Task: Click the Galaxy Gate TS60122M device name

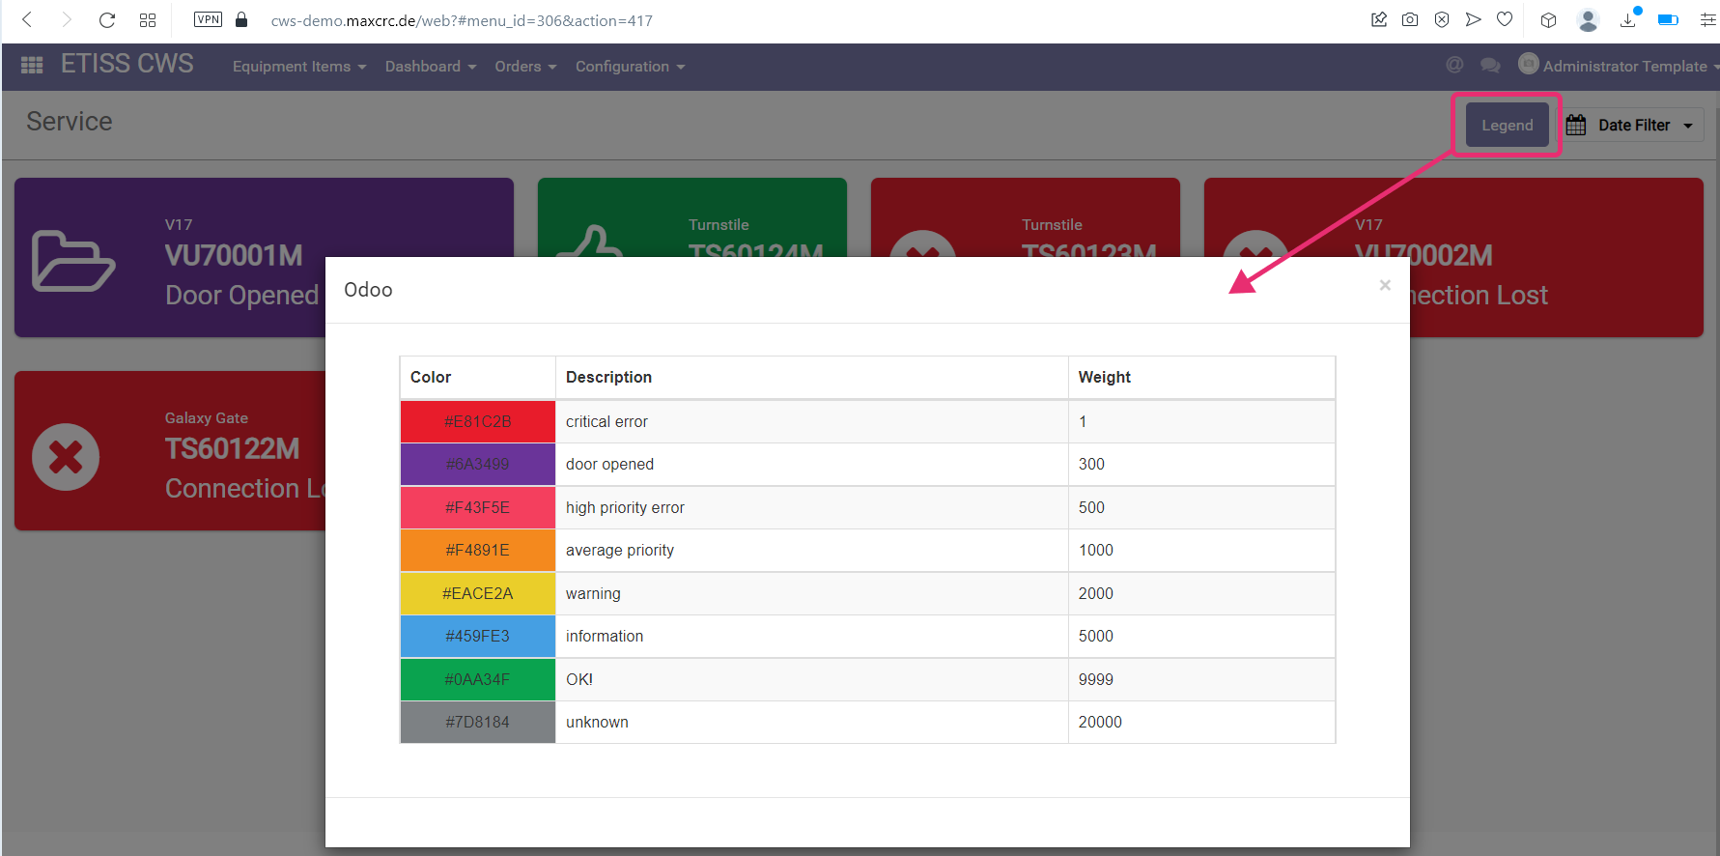Action: pos(232,448)
